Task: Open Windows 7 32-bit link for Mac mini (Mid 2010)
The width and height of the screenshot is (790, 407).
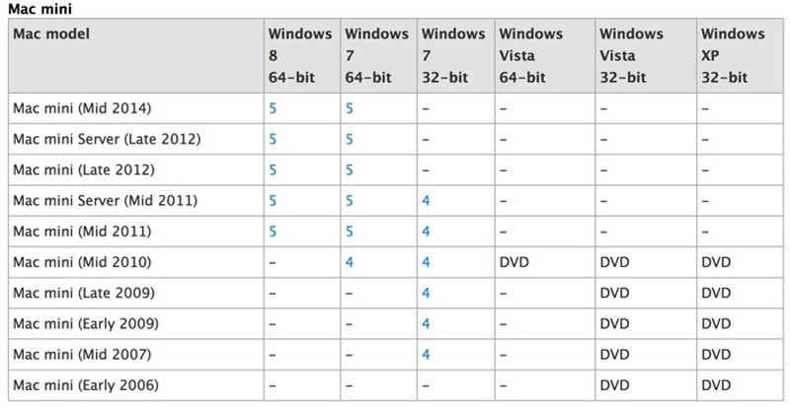Action: tap(426, 262)
